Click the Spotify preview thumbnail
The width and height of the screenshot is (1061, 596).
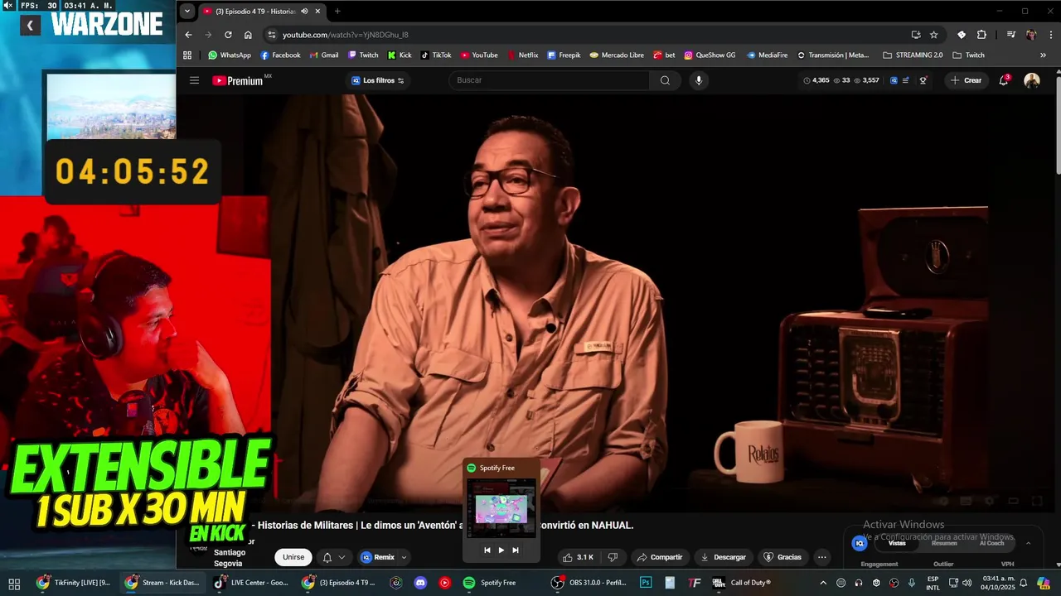coord(501,507)
